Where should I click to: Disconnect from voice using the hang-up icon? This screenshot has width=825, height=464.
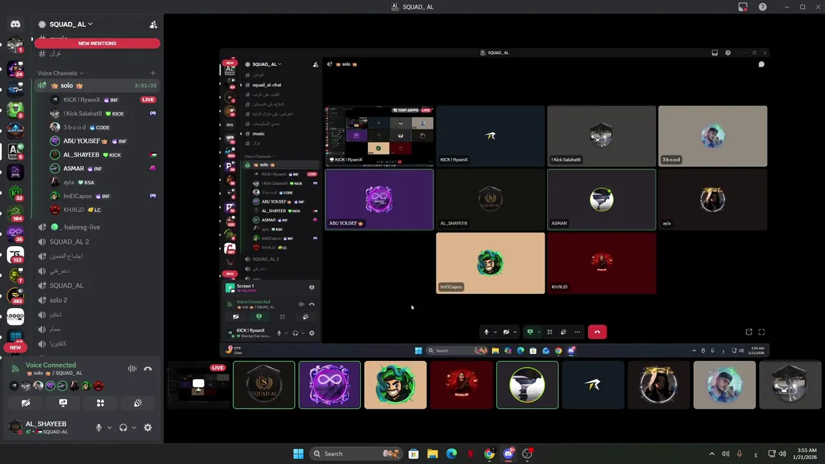(x=148, y=369)
